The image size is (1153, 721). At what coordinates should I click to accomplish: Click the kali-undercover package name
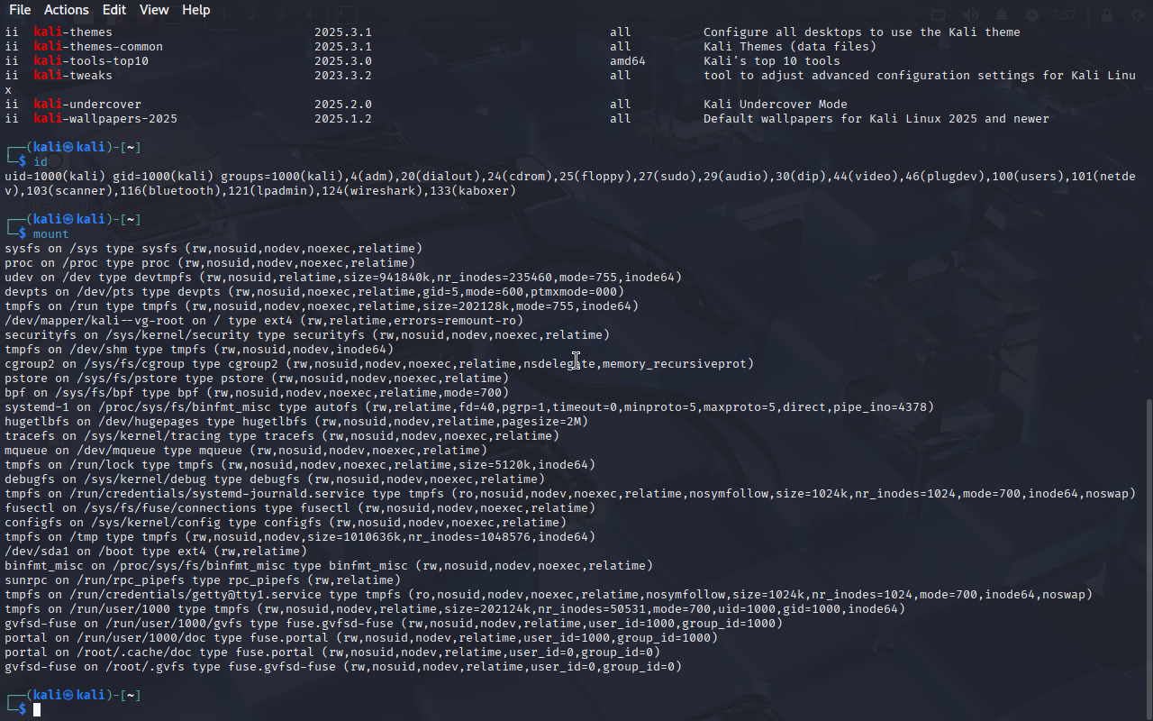[x=87, y=105]
